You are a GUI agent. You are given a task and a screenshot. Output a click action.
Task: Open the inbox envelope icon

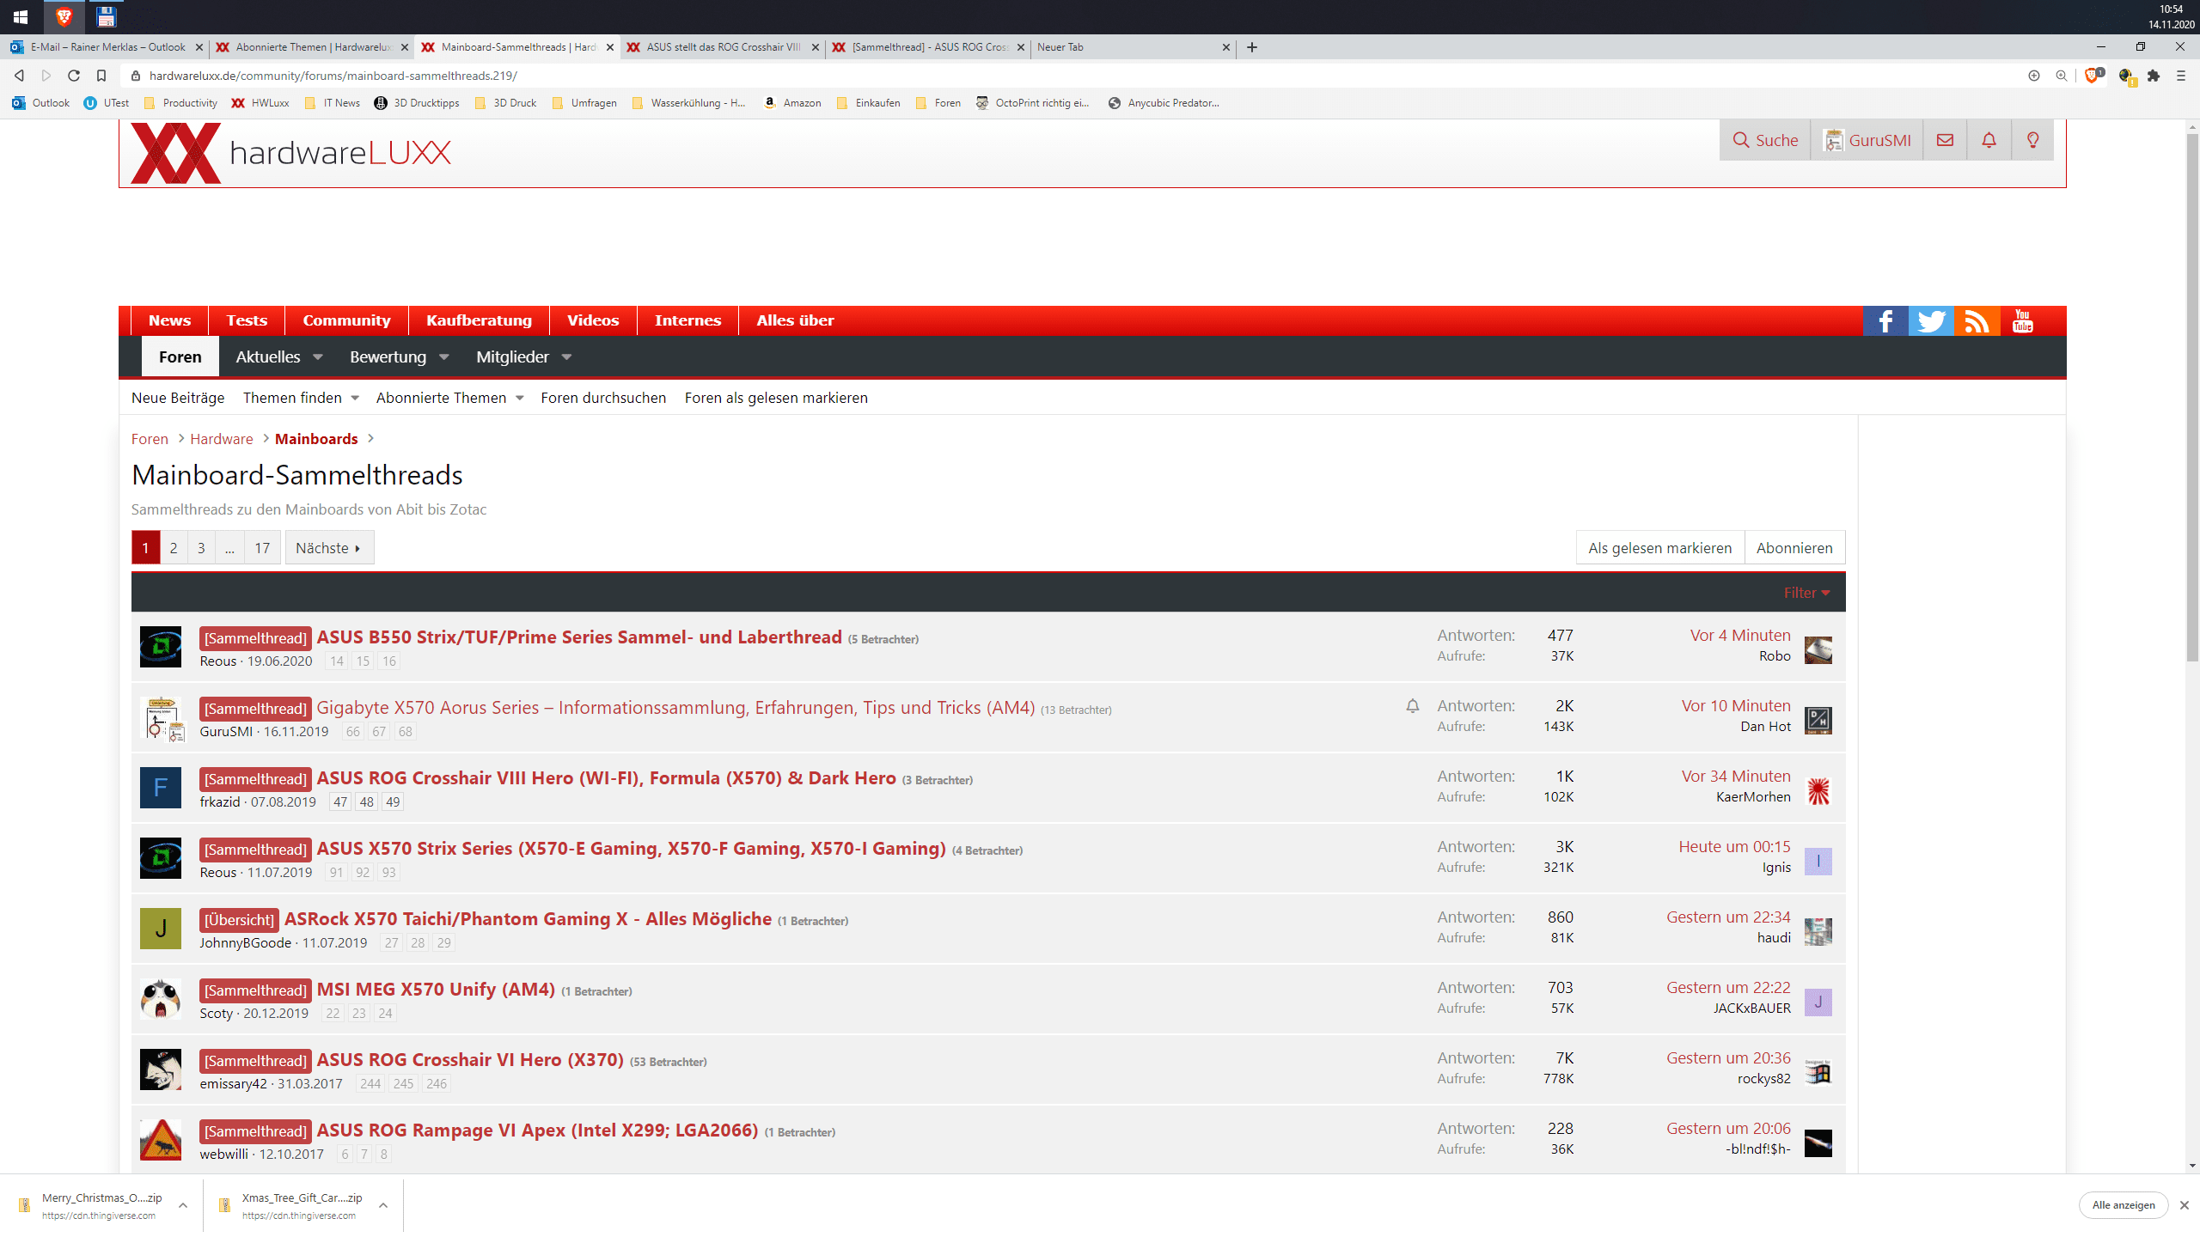pos(1945,140)
